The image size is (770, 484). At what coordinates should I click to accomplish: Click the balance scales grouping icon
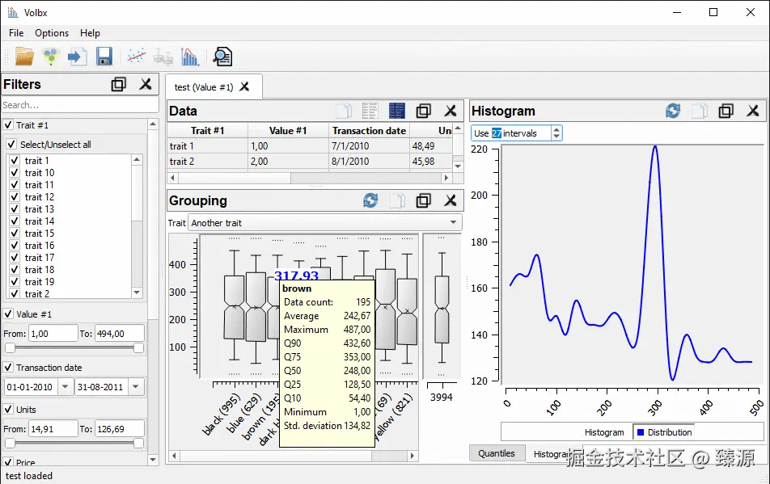point(163,57)
